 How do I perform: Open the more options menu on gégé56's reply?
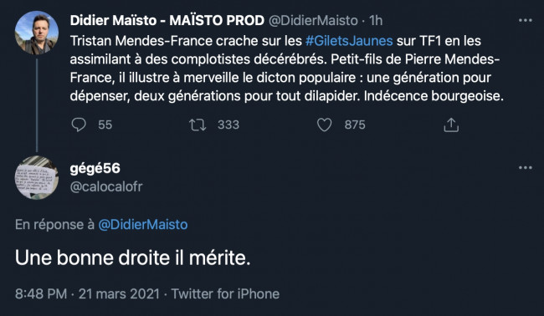(x=526, y=168)
